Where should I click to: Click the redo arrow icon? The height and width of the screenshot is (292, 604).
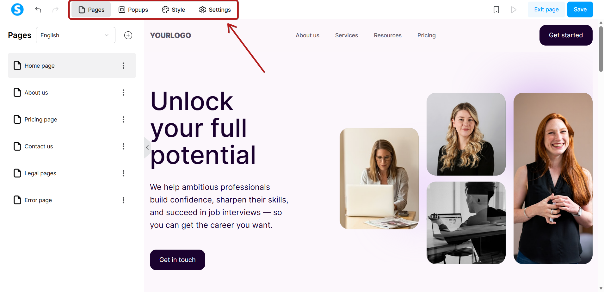[x=55, y=9]
